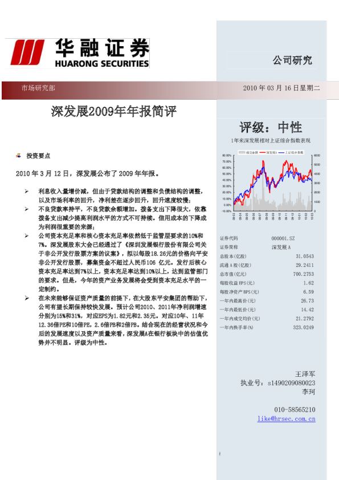The image size is (339, 480).
Task: Select the securities code 000001.SZ
Action: pos(283,238)
